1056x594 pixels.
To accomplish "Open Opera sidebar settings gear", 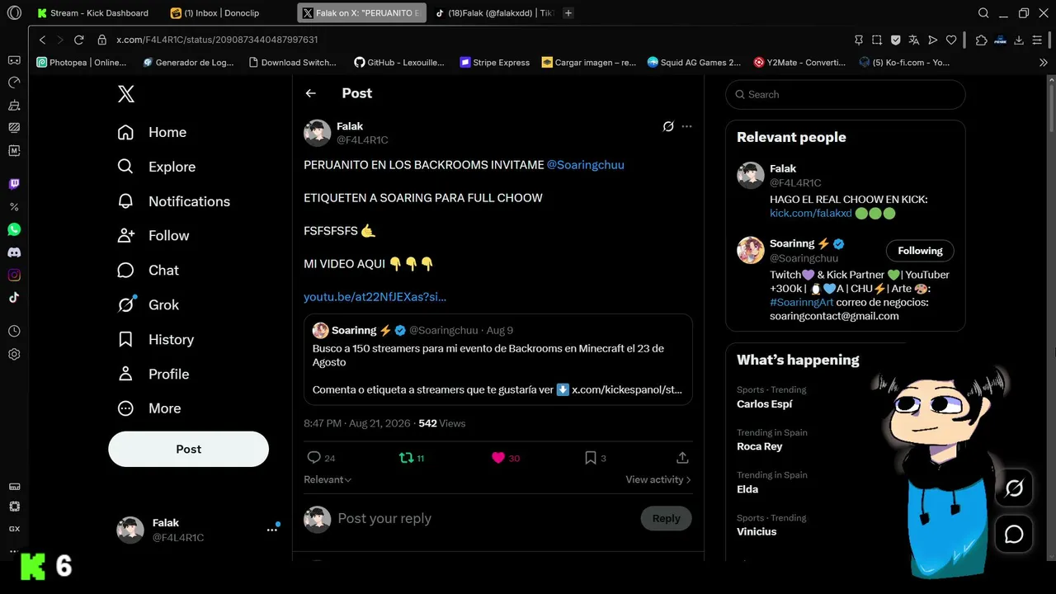I will pos(14,354).
